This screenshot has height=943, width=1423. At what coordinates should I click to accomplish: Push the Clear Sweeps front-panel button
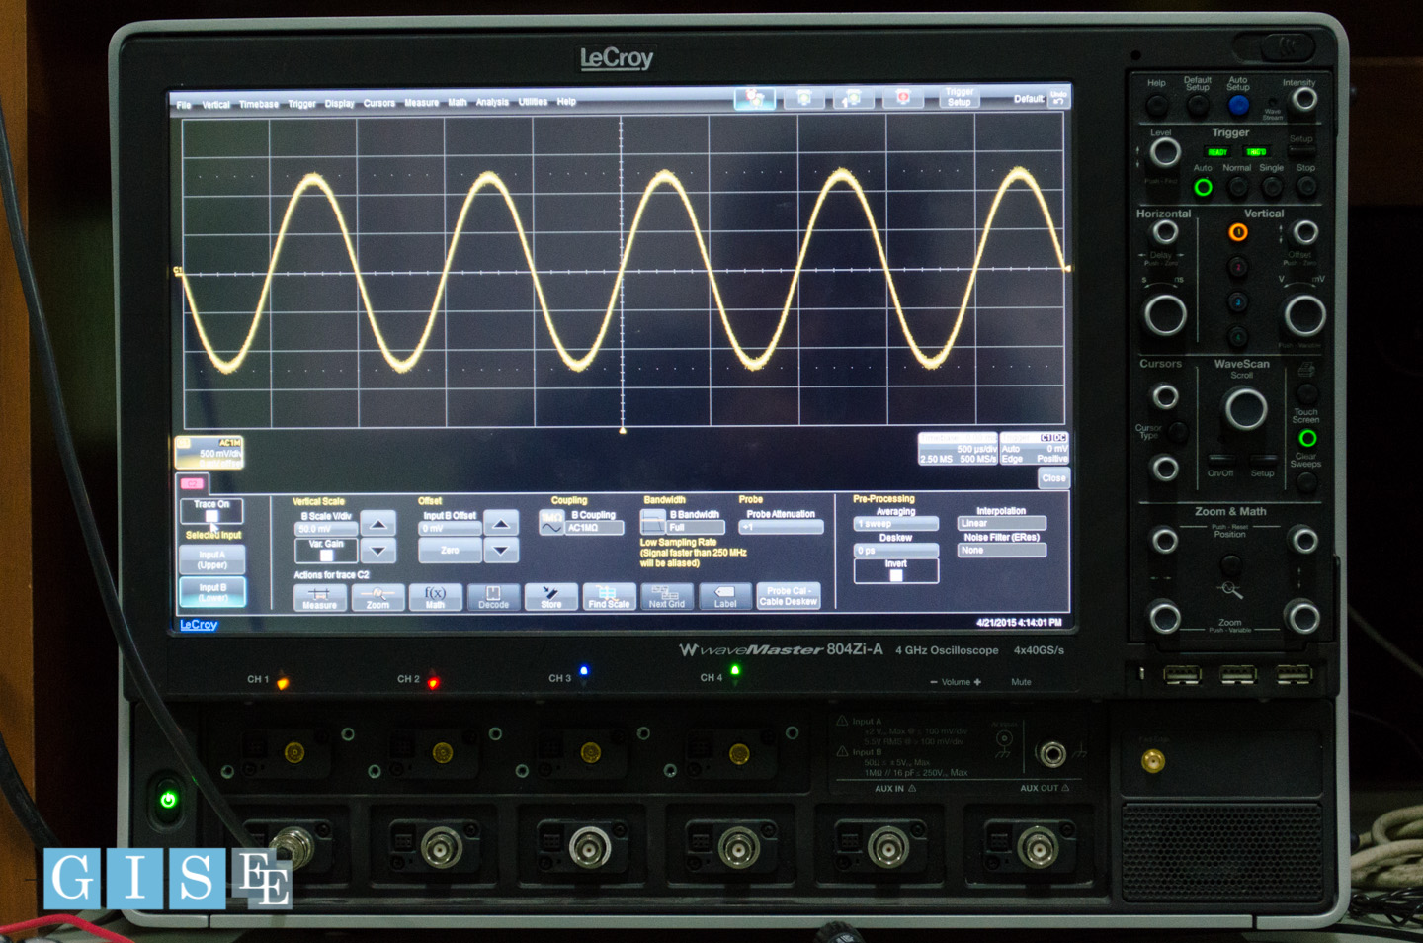[x=1306, y=482]
